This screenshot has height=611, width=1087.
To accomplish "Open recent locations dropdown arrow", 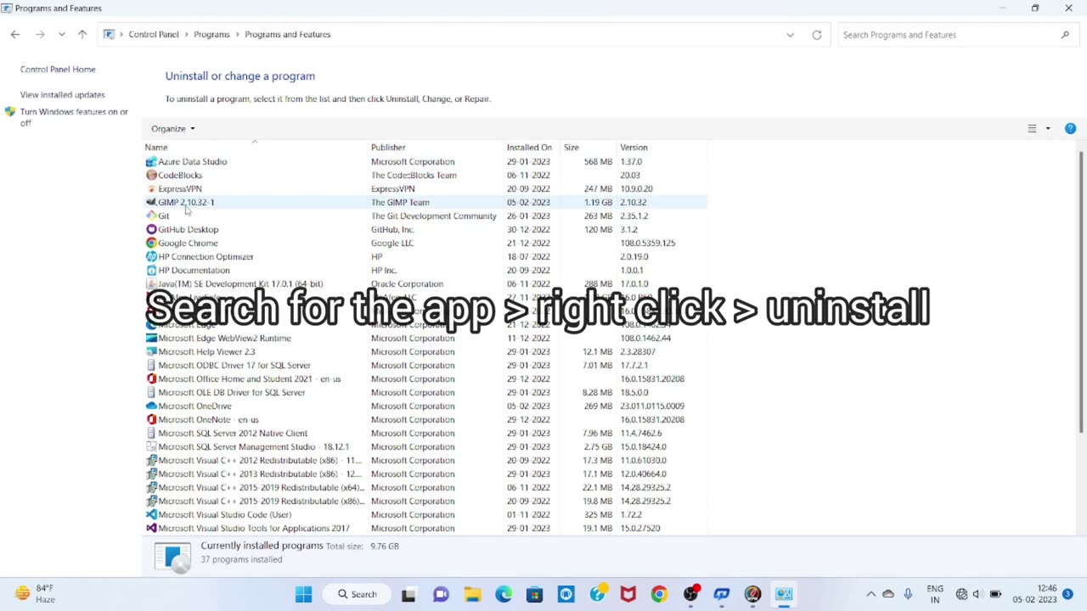I will point(62,34).
